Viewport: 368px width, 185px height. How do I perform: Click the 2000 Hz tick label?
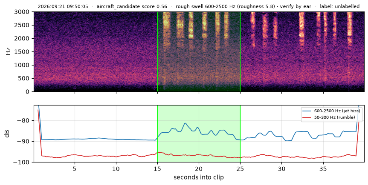[23, 38]
